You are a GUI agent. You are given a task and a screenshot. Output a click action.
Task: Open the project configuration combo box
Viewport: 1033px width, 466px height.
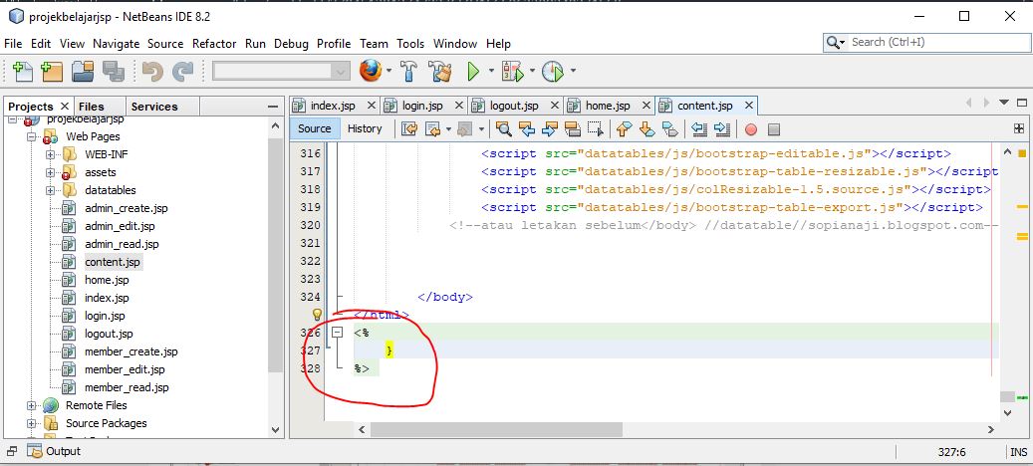[x=281, y=71]
